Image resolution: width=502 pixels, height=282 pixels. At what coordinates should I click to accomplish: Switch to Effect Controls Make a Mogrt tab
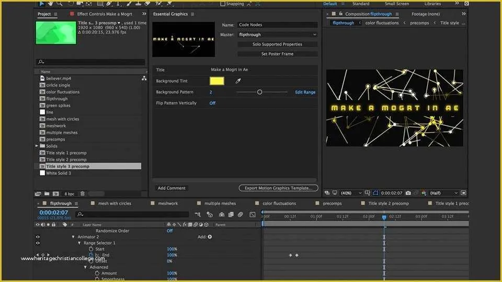pos(105,14)
